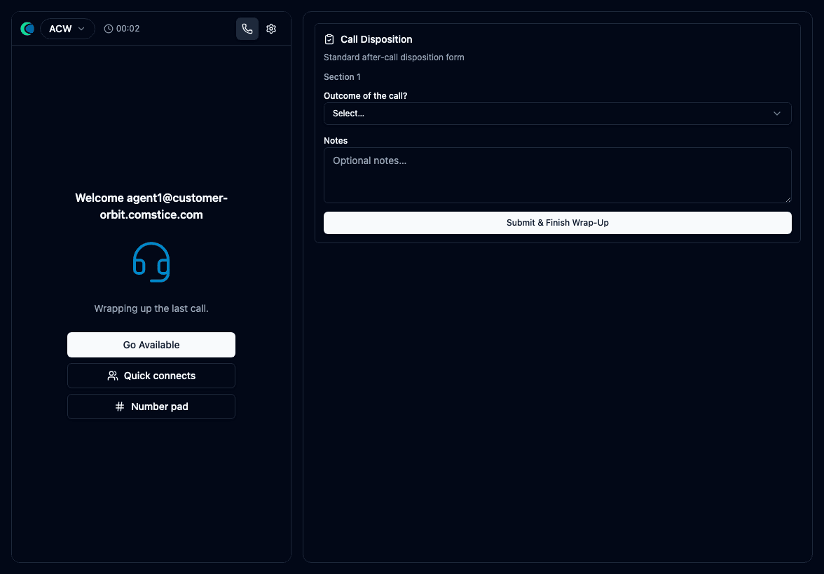
Task: Grab the notes textarea resize handle
Action: click(788, 199)
